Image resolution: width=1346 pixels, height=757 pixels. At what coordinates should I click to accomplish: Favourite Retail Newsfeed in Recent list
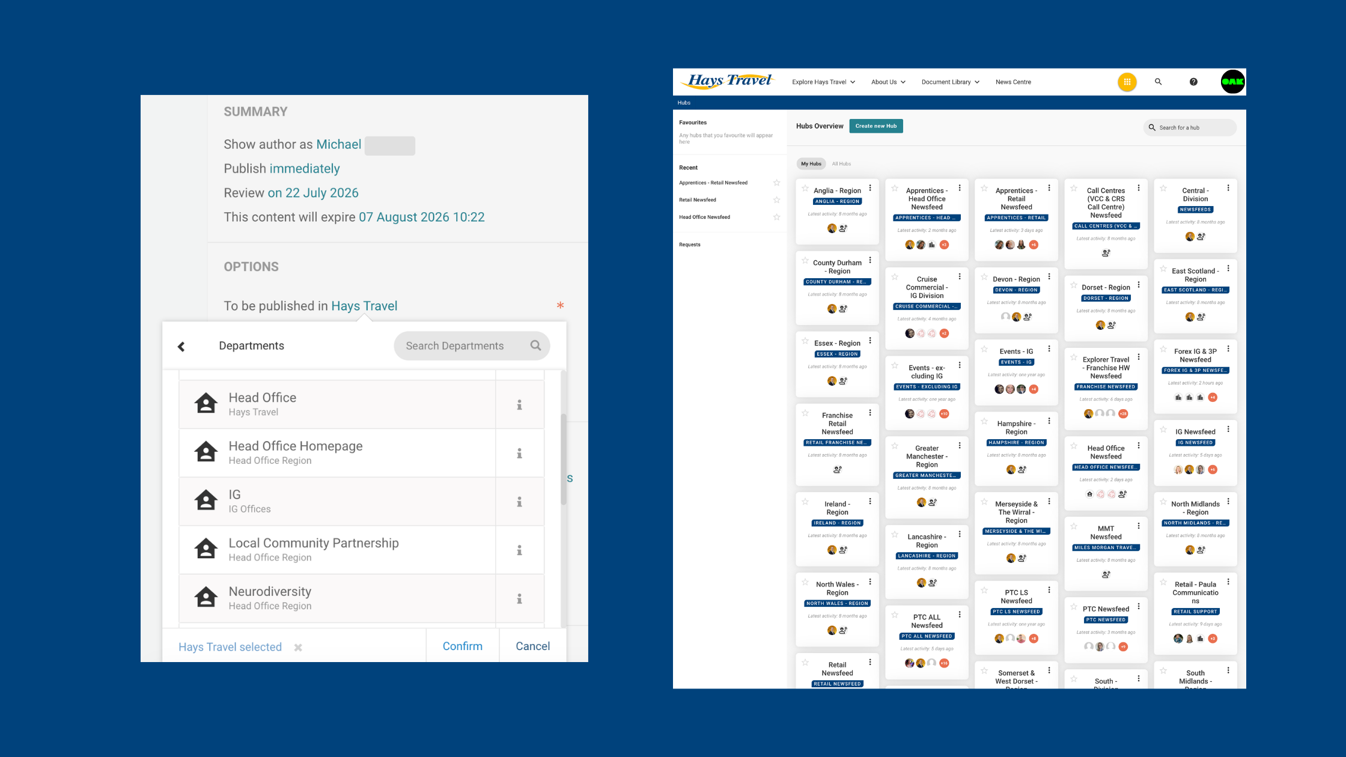pyautogui.click(x=776, y=200)
